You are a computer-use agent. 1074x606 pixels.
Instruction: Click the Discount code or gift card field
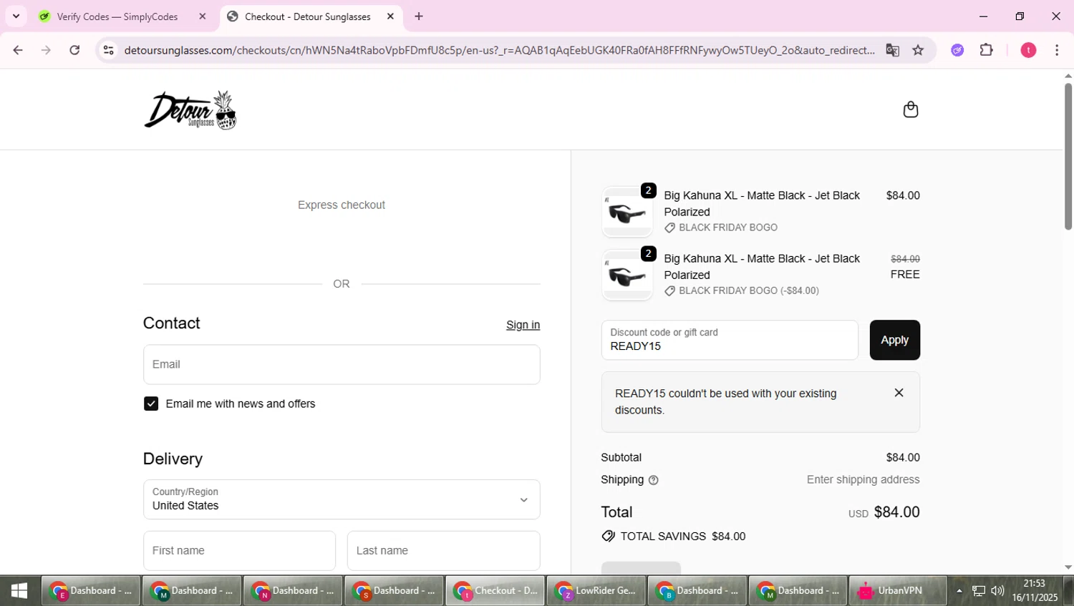click(730, 340)
